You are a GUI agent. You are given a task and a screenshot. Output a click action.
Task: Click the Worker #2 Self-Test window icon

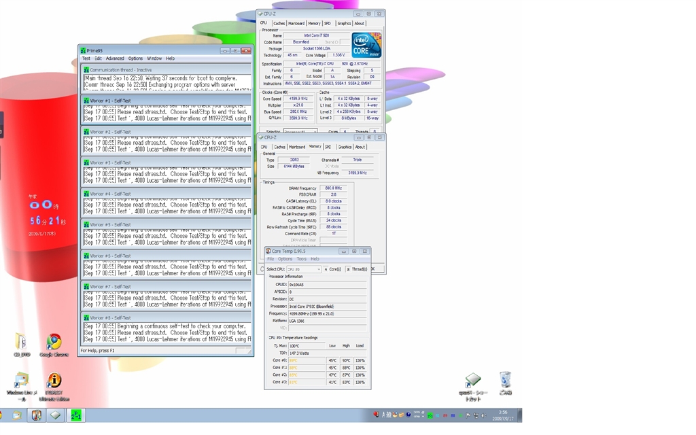point(86,132)
